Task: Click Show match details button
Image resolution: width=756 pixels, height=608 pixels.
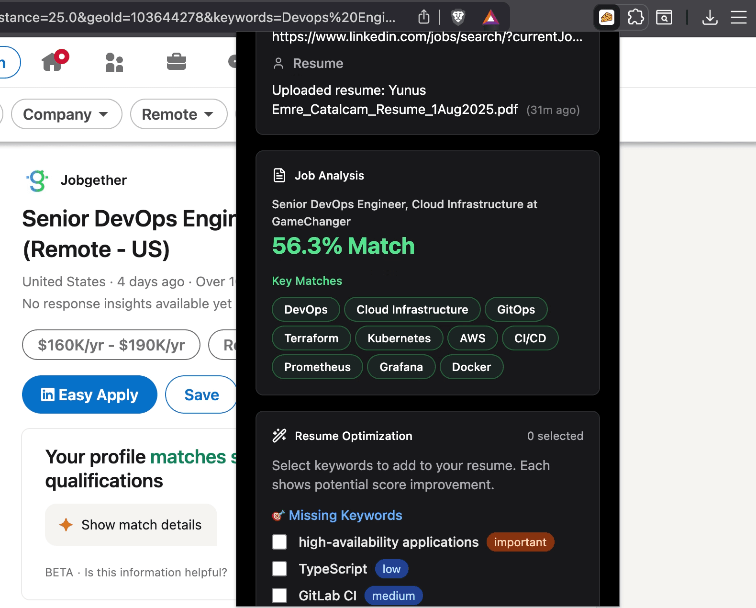Action: coord(131,525)
